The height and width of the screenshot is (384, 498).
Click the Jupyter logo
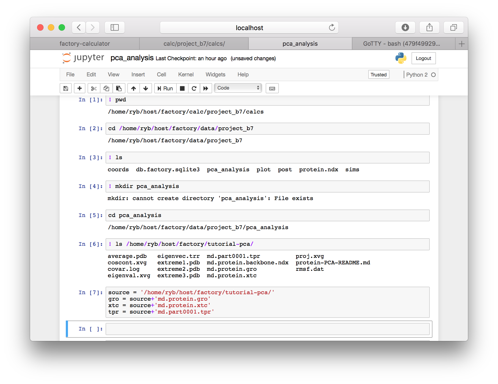point(83,58)
